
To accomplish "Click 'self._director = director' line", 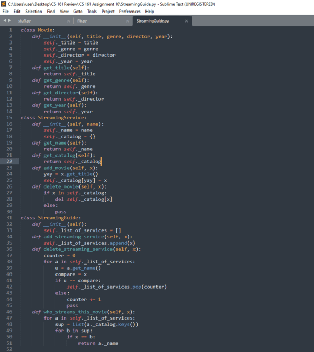I will [x=80, y=55].
